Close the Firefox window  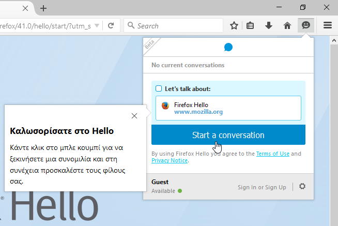(326, 7)
